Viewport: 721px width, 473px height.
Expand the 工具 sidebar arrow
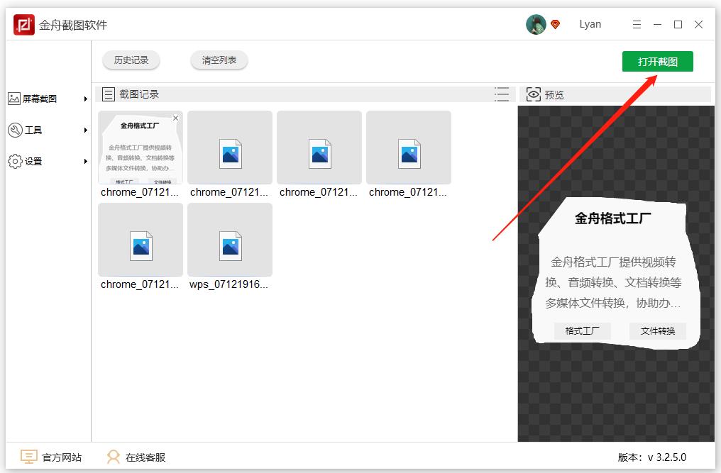click(87, 130)
